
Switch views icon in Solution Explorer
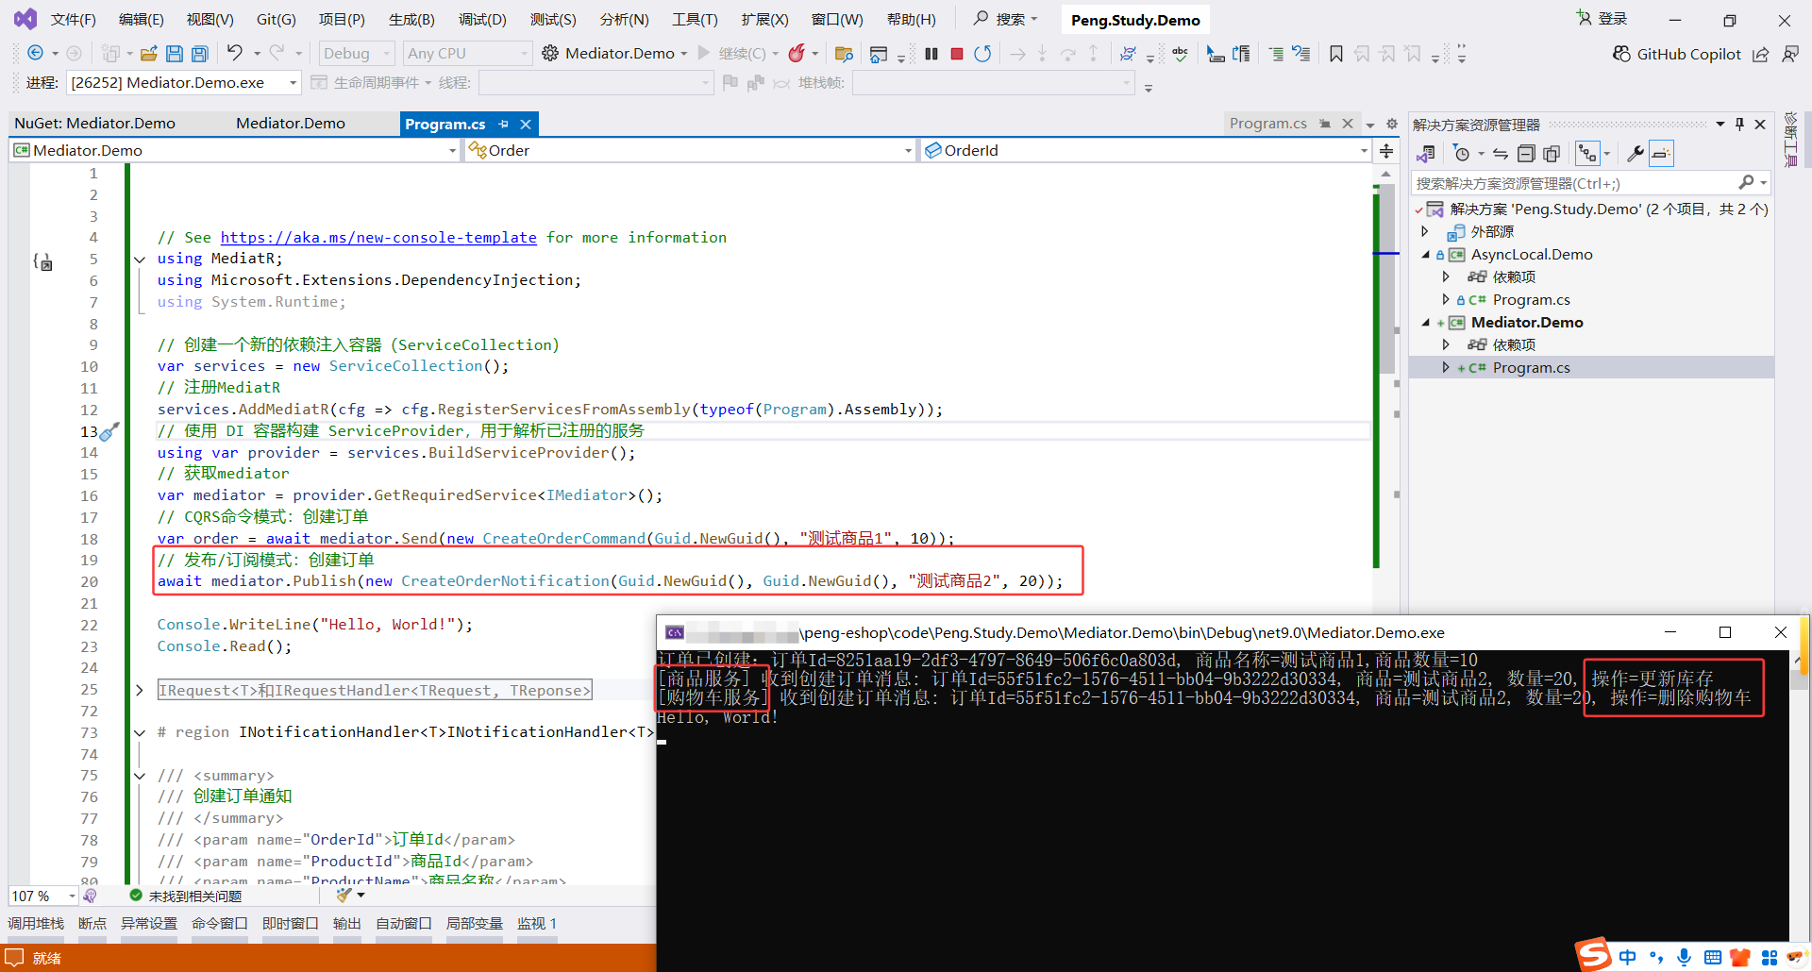[1426, 154]
